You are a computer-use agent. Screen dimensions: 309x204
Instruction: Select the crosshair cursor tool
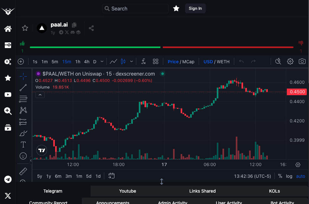pyautogui.click(x=23, y=76)
